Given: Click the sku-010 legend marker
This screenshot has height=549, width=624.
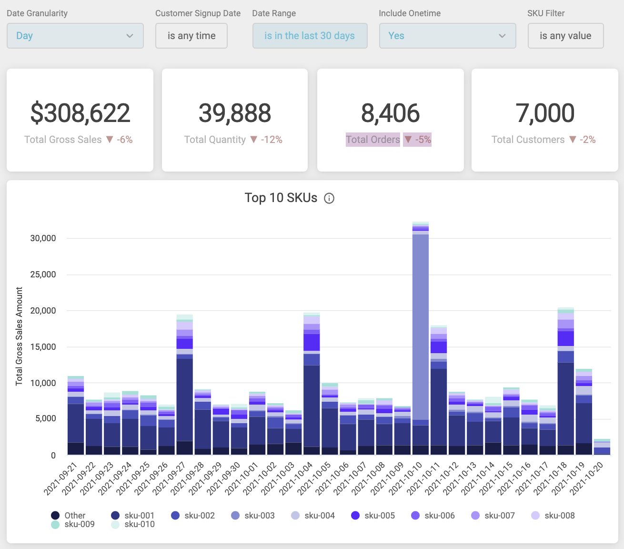Looking at the screenshot, I should [x=115, y=524].
